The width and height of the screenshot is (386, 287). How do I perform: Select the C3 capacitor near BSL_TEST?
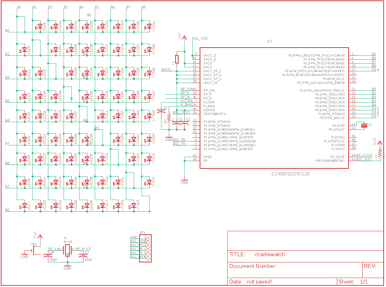pos(161,111)
